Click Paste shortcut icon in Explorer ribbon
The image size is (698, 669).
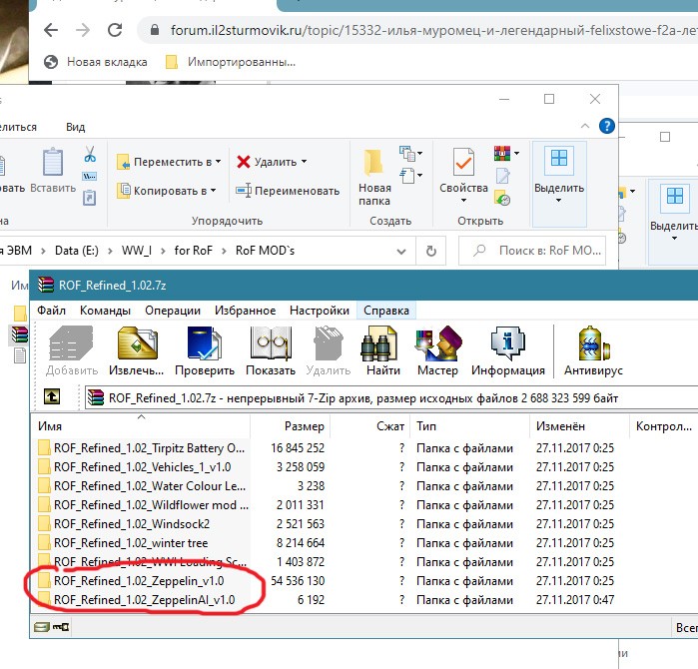tap(90, 197)
